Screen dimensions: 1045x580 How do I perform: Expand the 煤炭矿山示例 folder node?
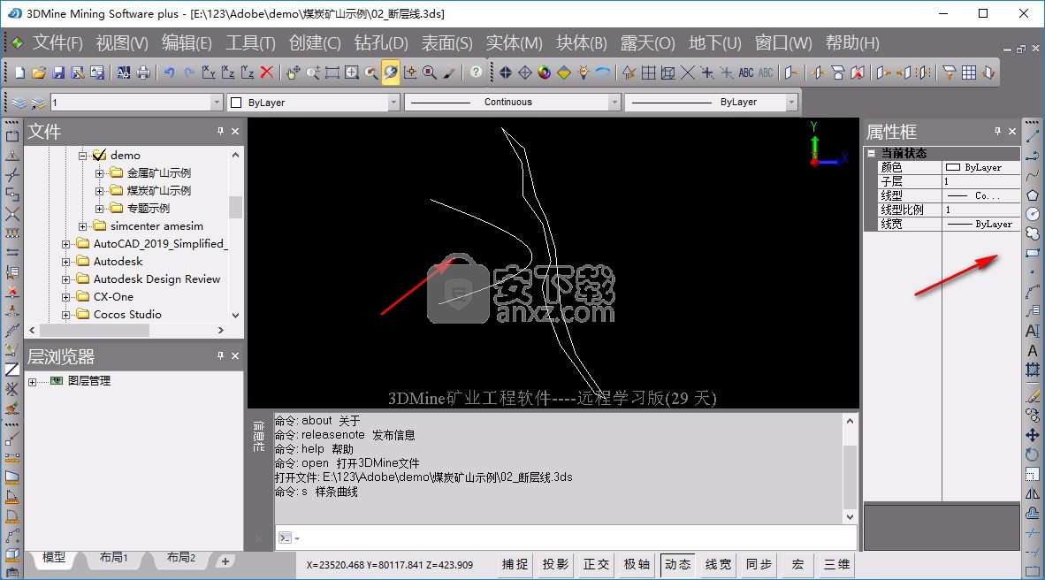click(x=99, y=191)
